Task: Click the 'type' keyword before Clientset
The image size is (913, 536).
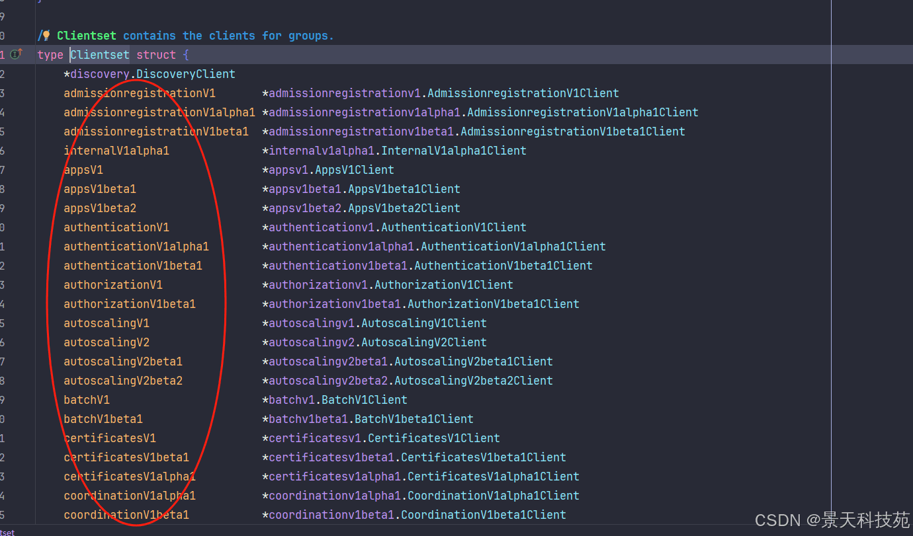Action: point(50,55)
